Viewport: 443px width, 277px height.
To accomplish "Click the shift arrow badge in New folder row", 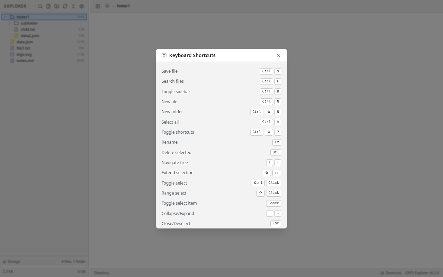I will coord(269,112).
